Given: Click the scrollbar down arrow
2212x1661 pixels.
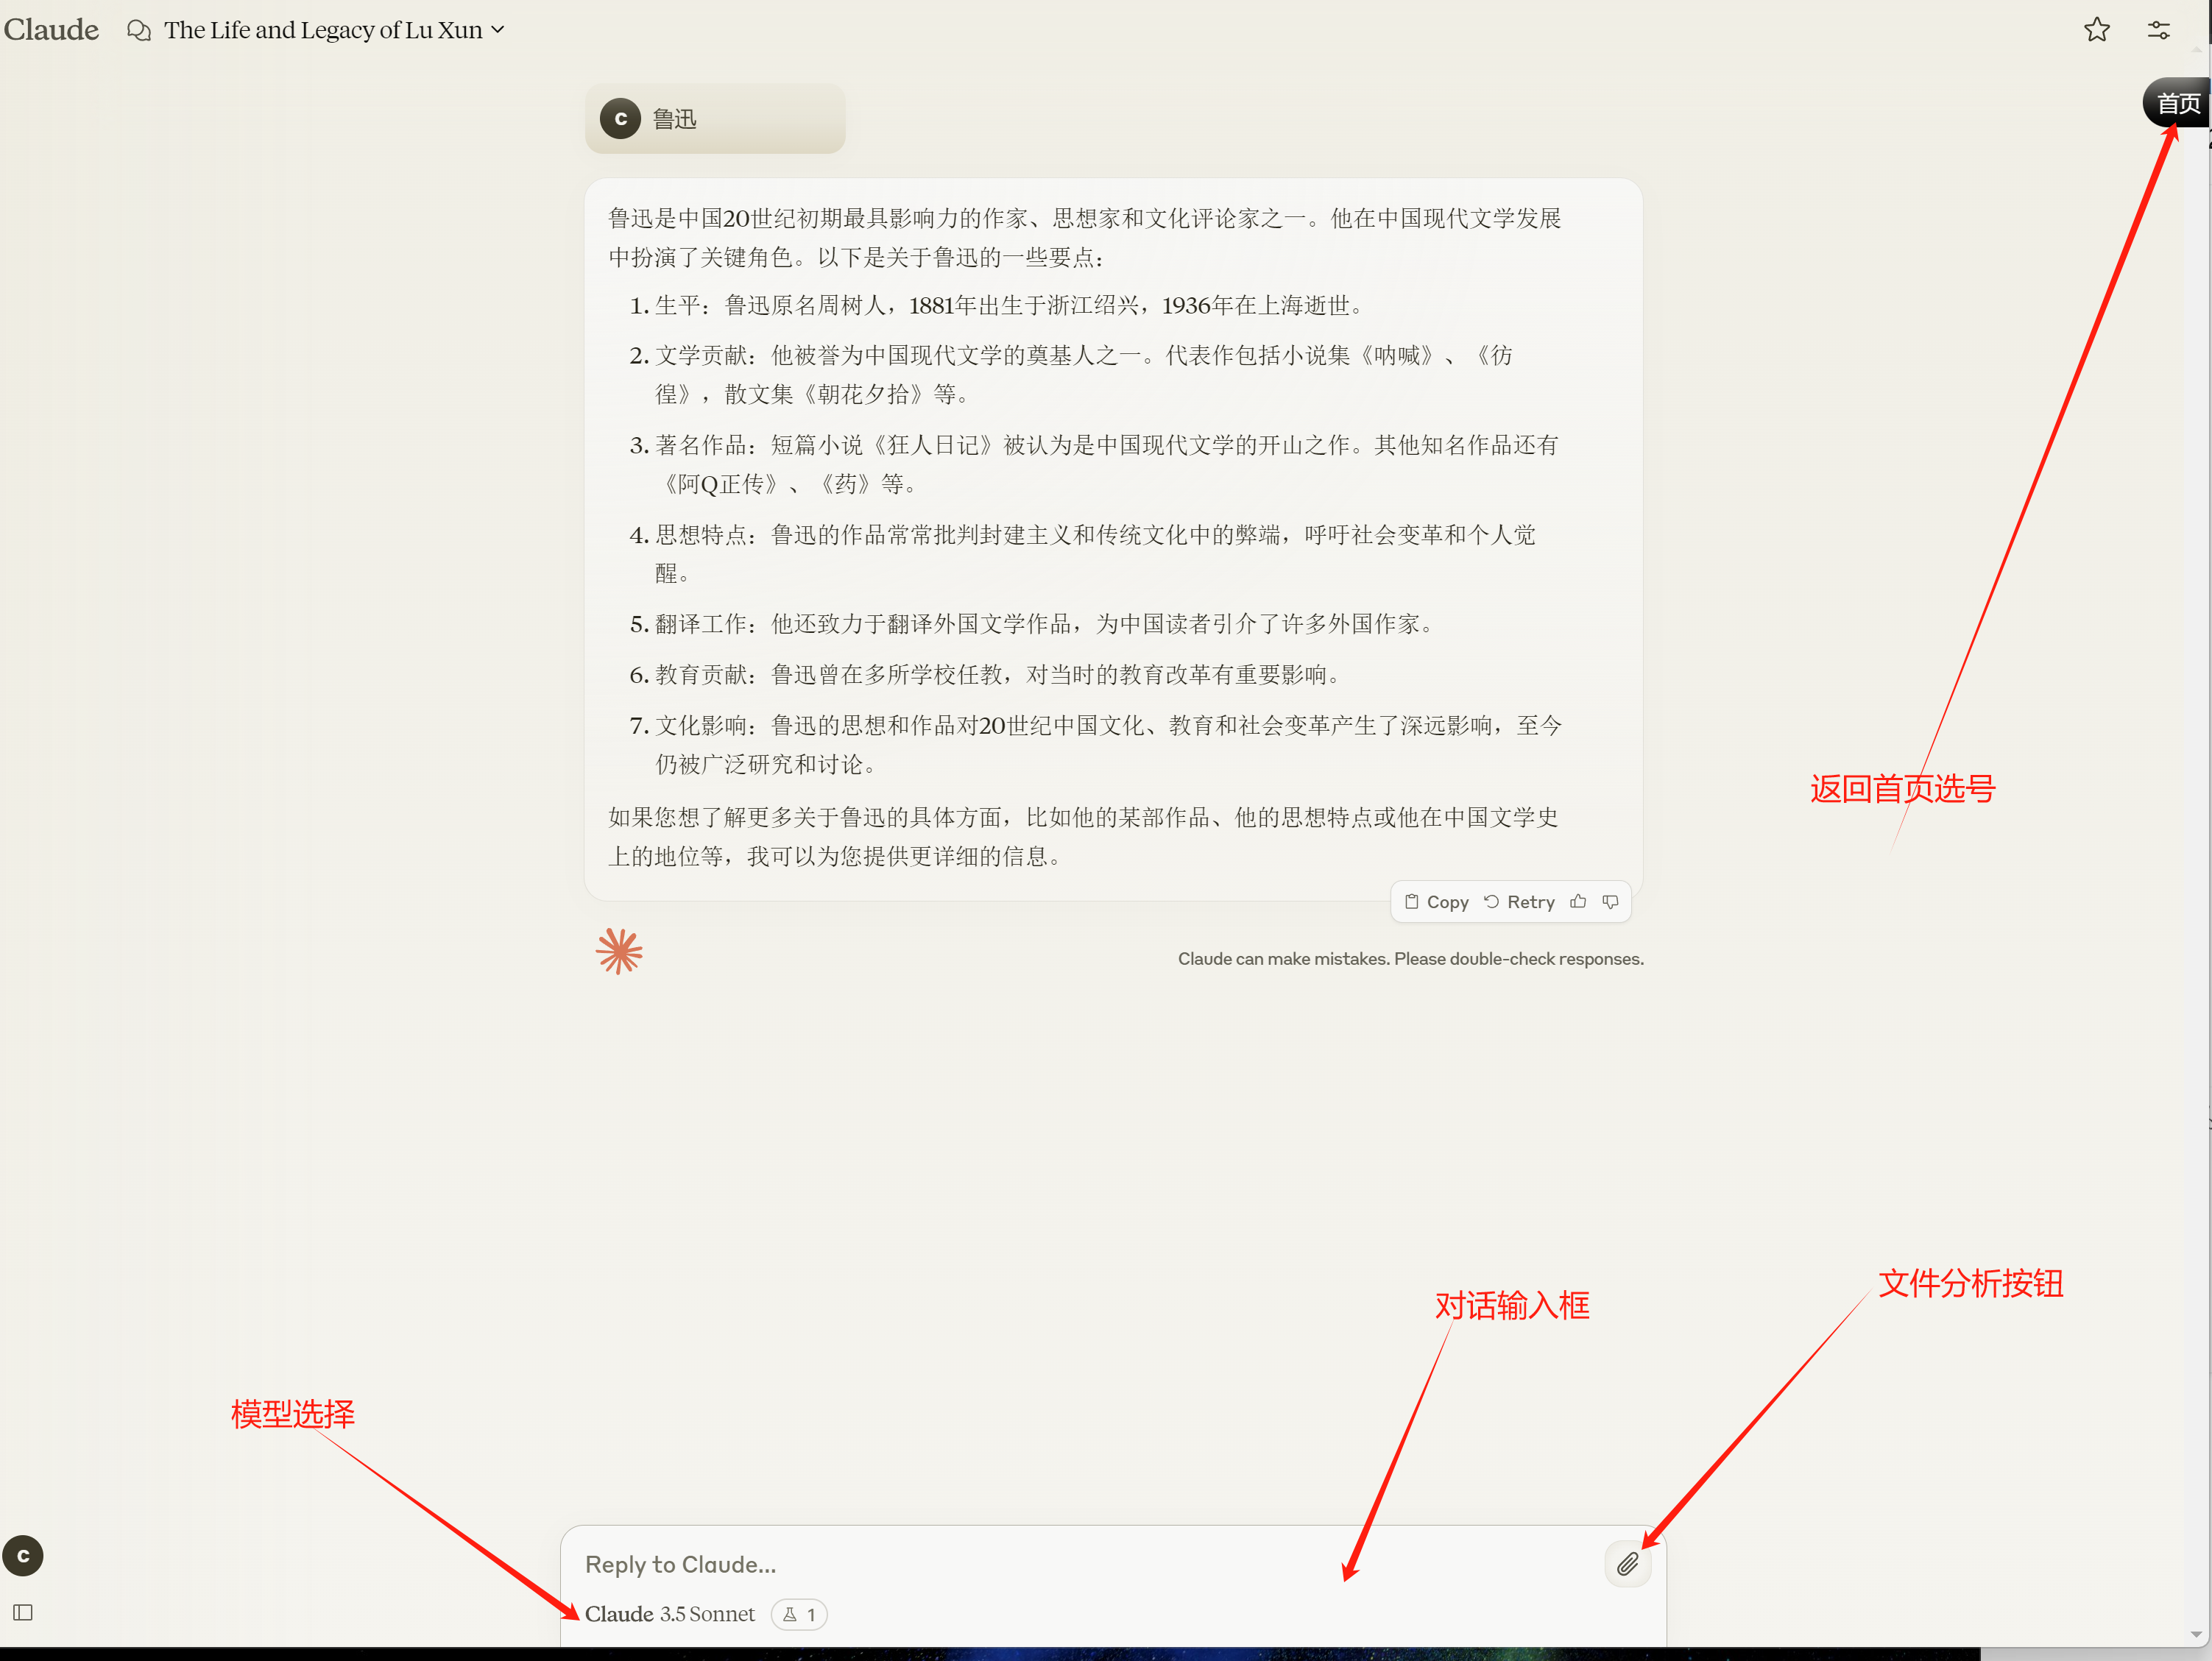Looking at the screenshot, I should [2196, 1634].
